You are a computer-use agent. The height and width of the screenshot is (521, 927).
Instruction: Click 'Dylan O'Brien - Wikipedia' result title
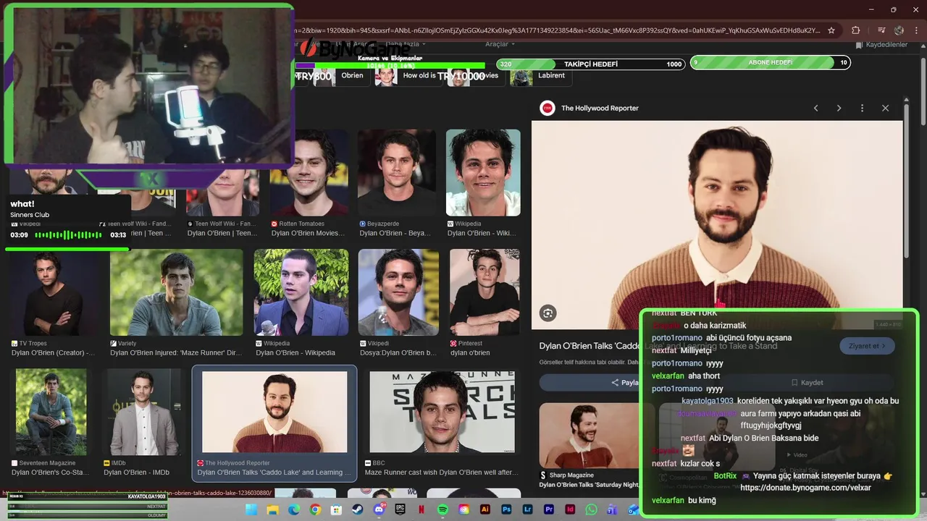295,353
